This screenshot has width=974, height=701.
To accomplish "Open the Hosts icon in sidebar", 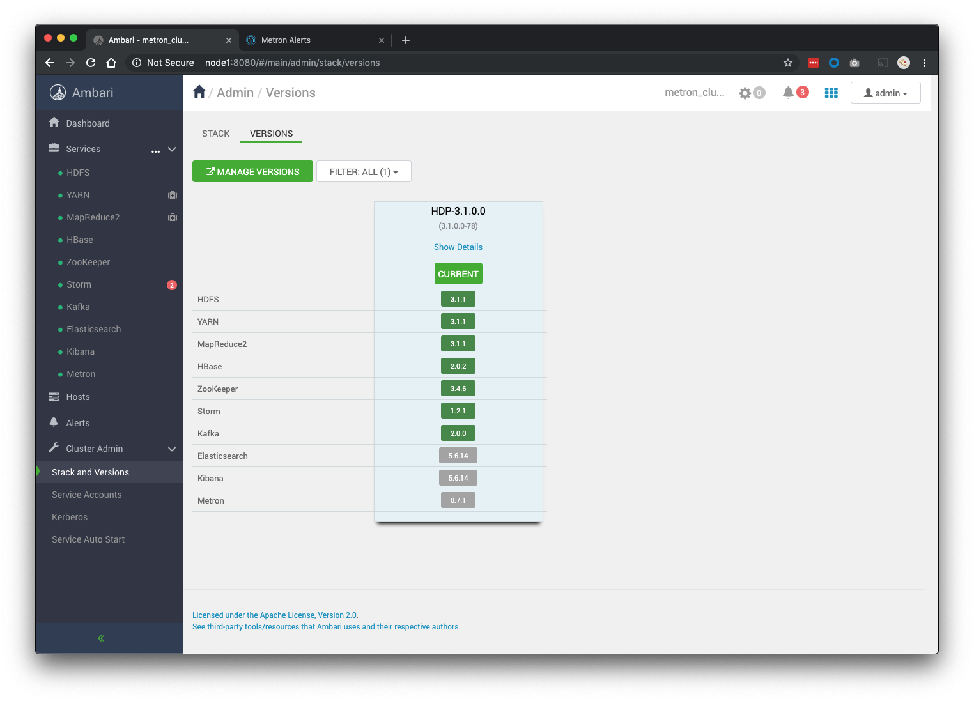I will point(54,397).
